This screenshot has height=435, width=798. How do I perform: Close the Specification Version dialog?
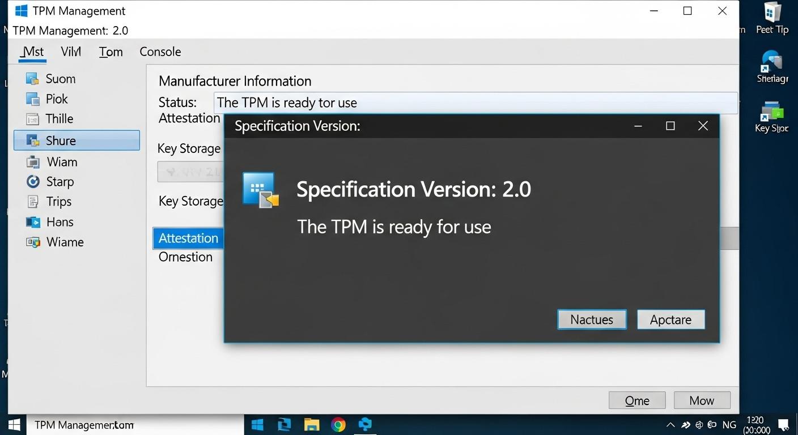pos(703,126)
